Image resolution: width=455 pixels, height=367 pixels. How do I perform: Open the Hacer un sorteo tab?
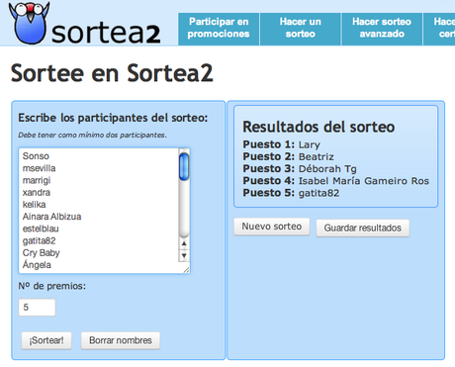tap(301, 29)
